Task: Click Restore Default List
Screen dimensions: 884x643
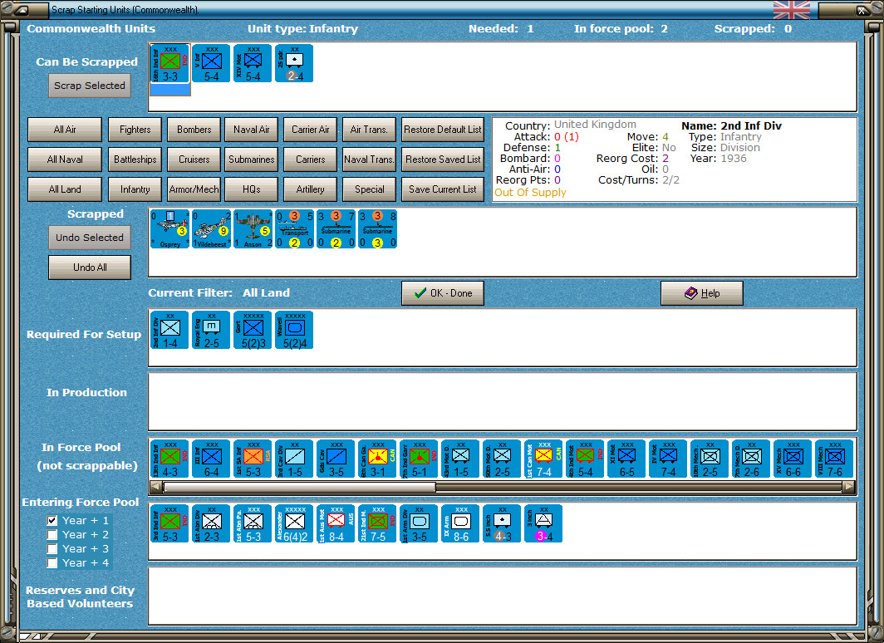Action: pyautogui.click(x=443, y=130)
